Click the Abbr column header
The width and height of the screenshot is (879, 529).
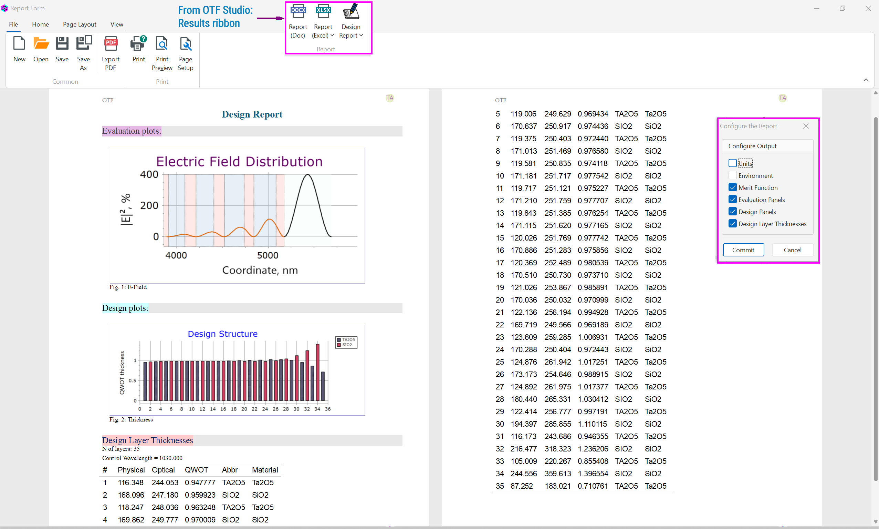click(230, 470)
